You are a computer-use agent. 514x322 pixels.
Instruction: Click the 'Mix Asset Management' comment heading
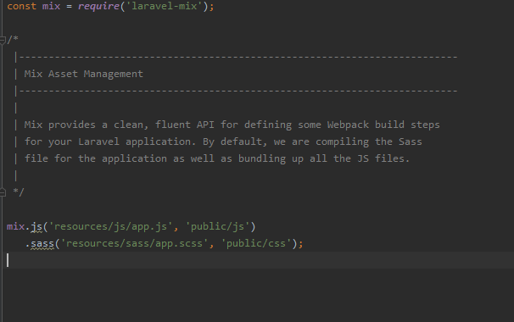point(84,74)
